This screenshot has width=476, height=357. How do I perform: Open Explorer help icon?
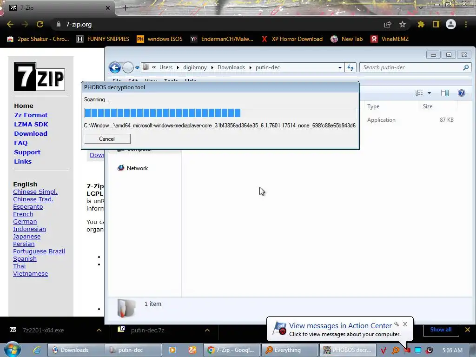[462, 93]
